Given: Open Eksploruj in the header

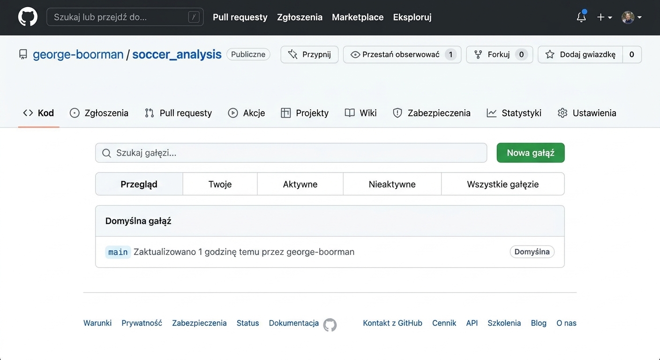Looking at the screenshot, I should [412, 17].
